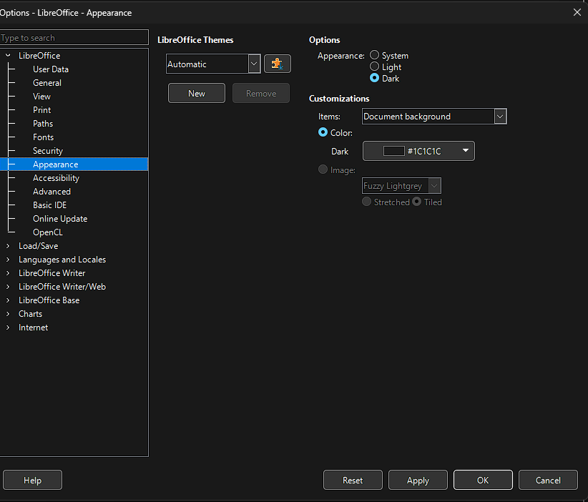
Task: Open the Security options page
Action: click(48, 151)
